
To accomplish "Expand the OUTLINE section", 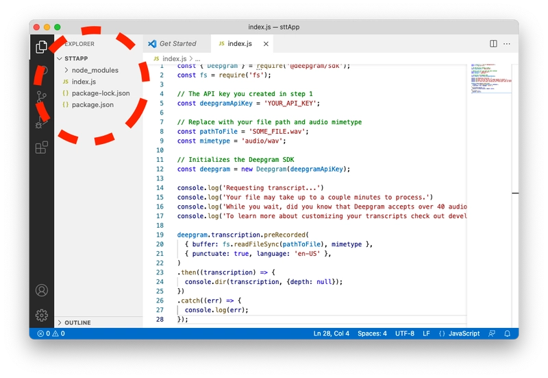I will 77,322.
